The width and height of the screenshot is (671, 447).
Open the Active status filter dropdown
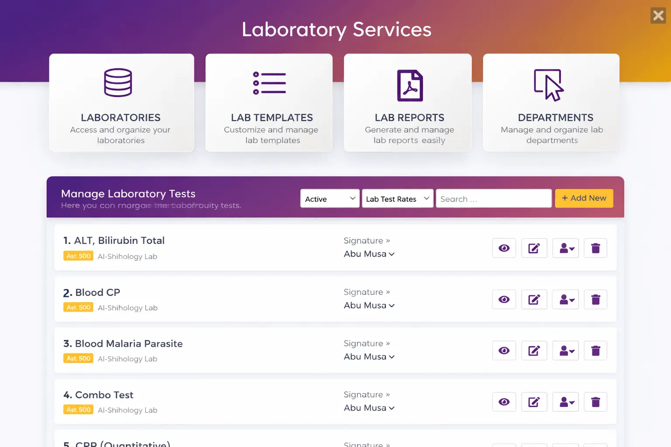(329, 198)
